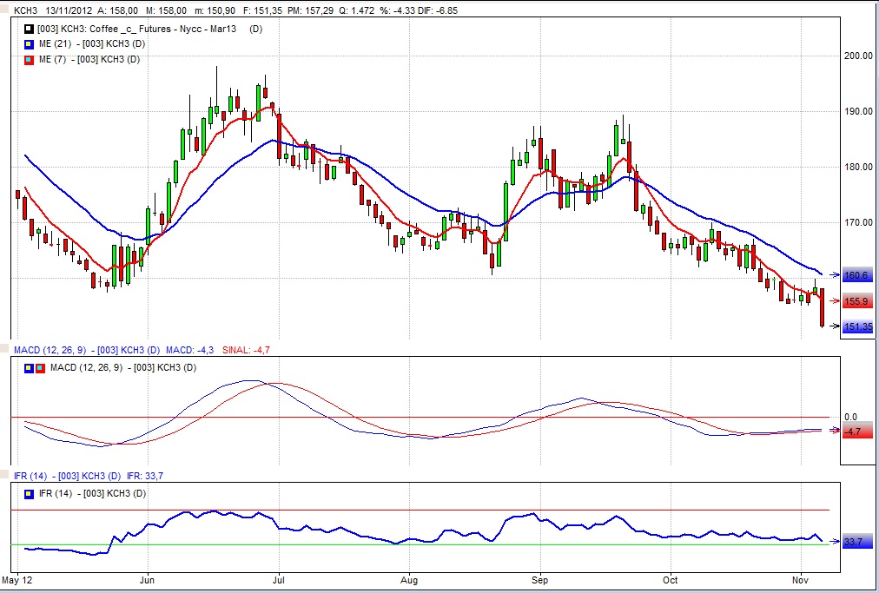Viewport: 879px width, 593px height.
Task: Click the red MACD signal legend square
Action: point(39,368)
